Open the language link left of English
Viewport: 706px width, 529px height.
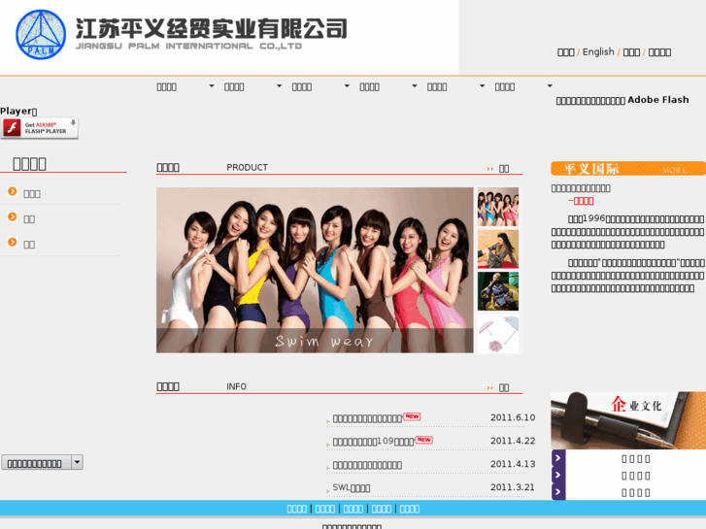click(x=565, y=52)
